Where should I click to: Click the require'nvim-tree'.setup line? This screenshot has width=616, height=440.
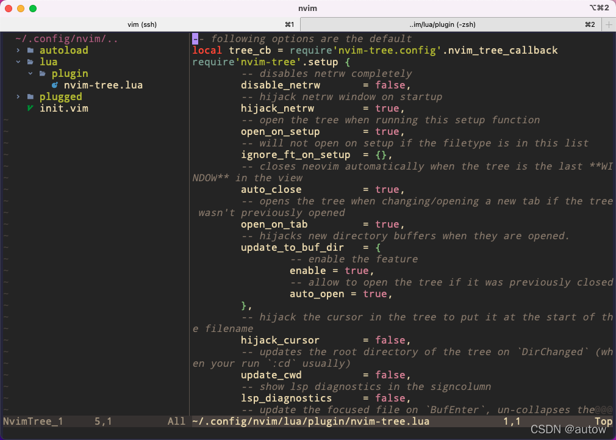click(x=271, y=62)
